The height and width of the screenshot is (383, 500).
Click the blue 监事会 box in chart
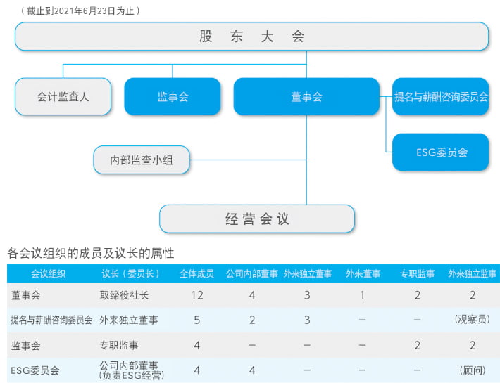173,96
